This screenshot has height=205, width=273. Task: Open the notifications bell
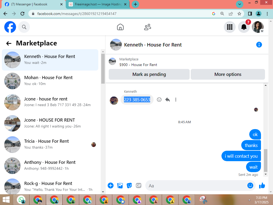[x=244, y=27]
